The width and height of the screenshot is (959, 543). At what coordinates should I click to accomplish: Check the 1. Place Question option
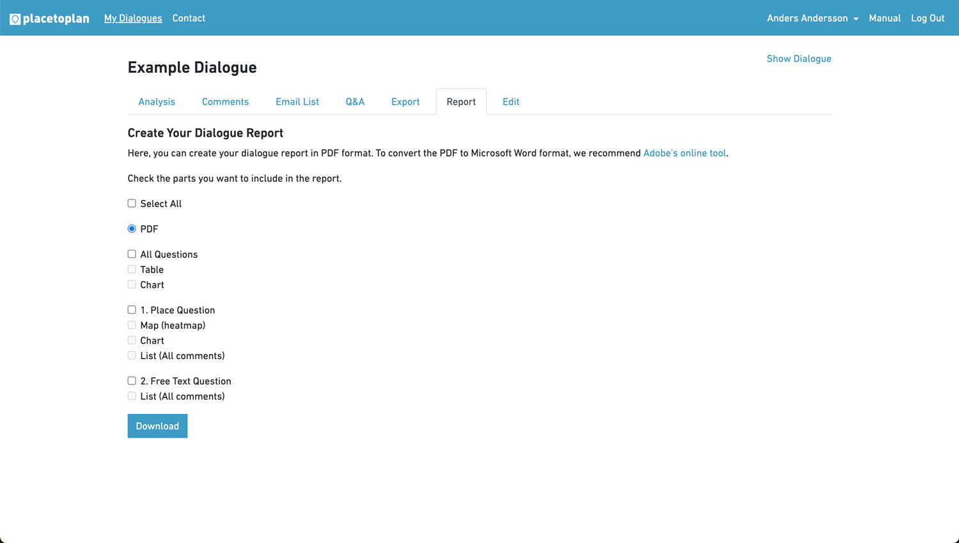pos(131,309)
